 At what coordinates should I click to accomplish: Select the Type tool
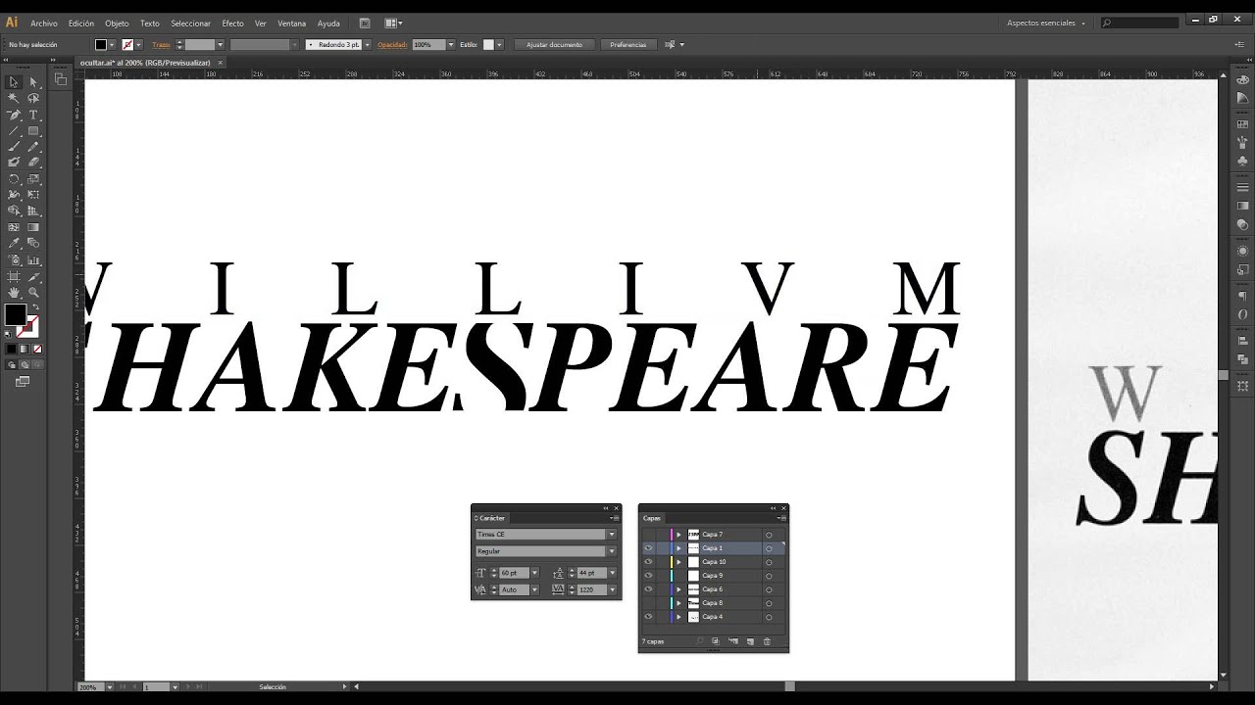33,115
